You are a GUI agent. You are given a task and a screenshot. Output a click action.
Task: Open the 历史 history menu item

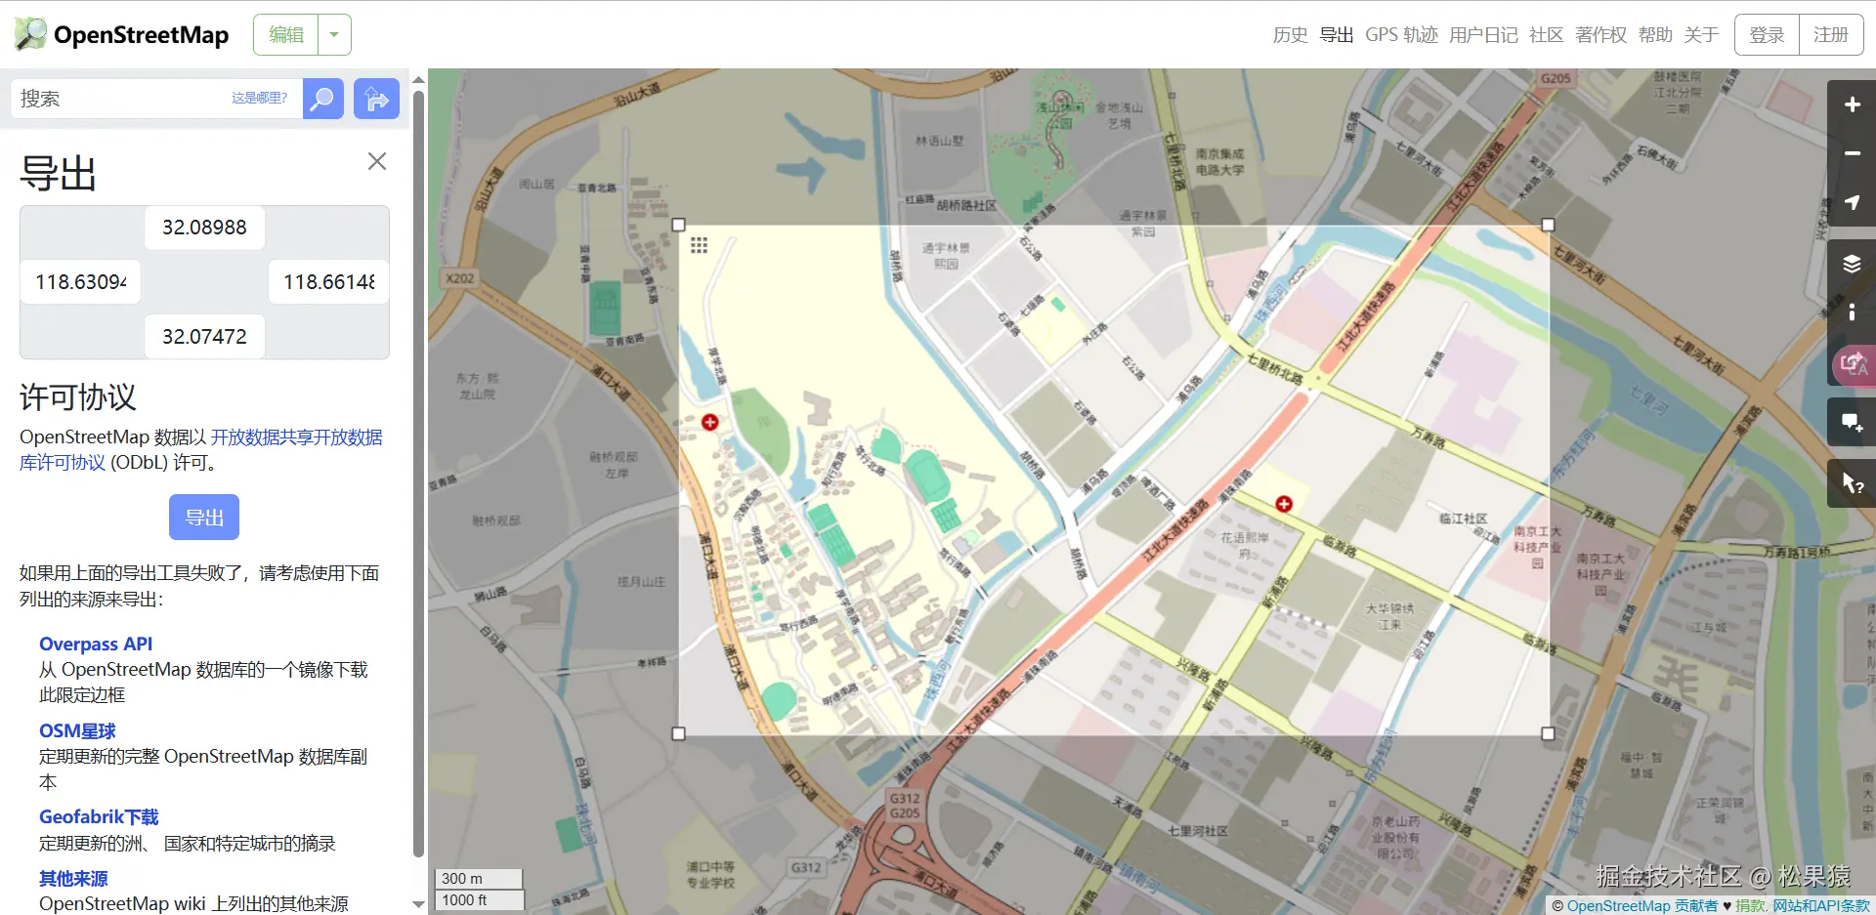click(x=1290, y=35)
